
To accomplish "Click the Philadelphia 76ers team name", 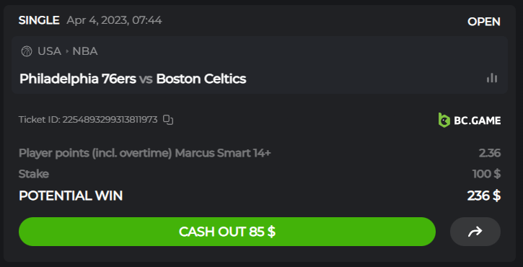I will pos(78,79).
